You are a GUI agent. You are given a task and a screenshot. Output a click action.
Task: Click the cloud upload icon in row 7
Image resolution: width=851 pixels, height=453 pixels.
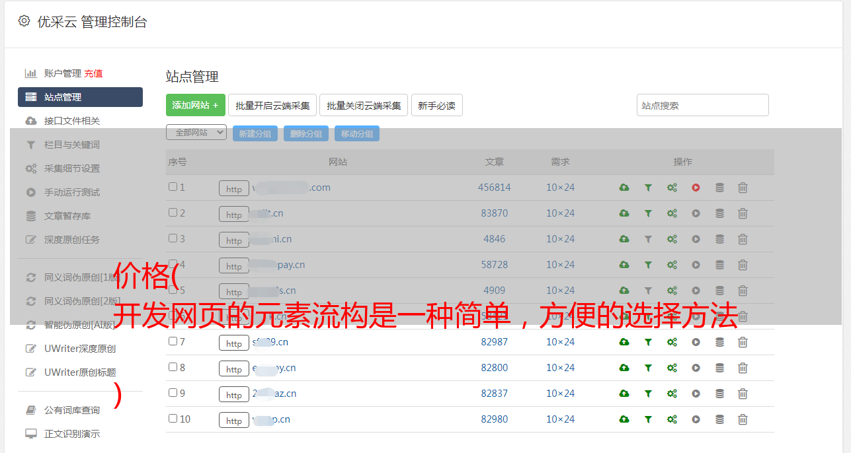coord(624,342)
